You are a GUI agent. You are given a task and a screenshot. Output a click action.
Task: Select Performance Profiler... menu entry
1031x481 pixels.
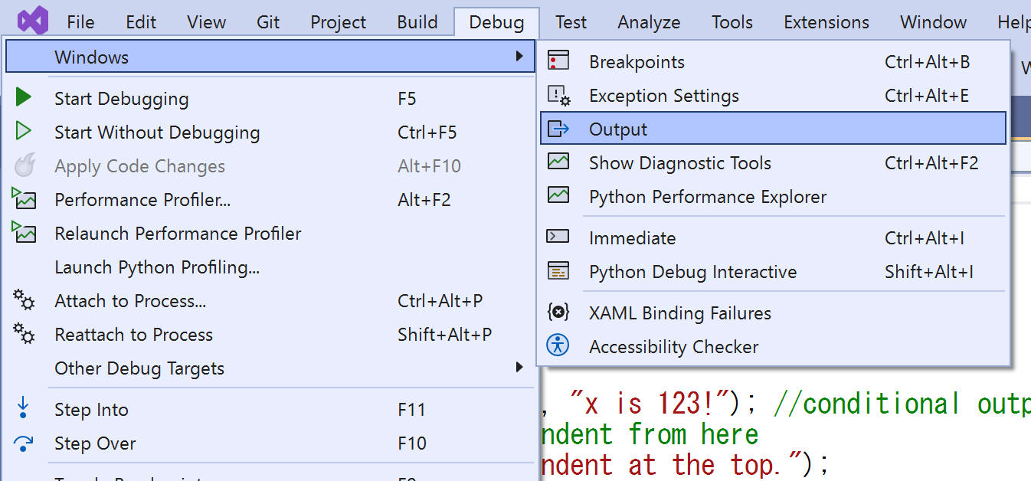point(270,199)
